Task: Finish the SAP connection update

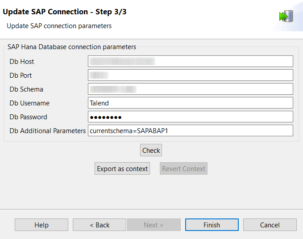Action: 212,225
